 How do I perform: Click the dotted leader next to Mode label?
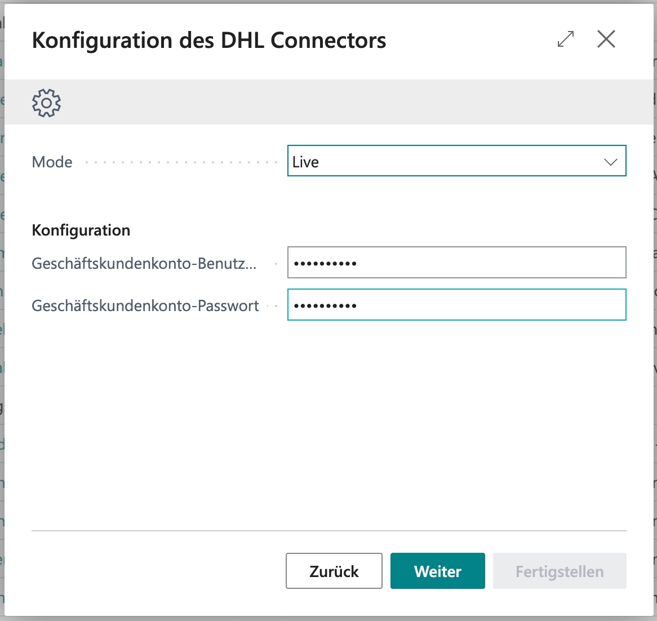(180, 162)
